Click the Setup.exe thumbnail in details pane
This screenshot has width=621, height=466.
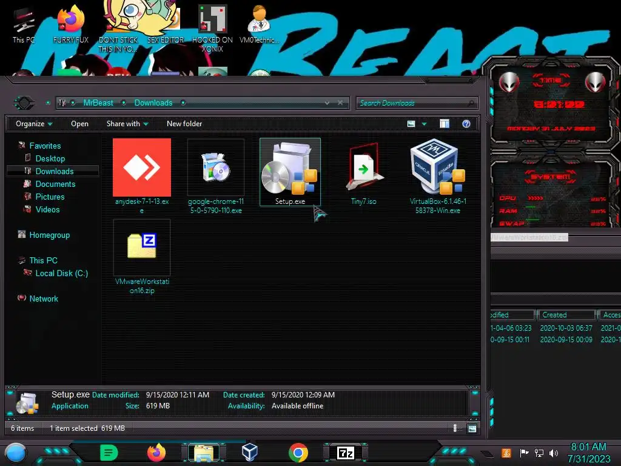coord(27,404)
